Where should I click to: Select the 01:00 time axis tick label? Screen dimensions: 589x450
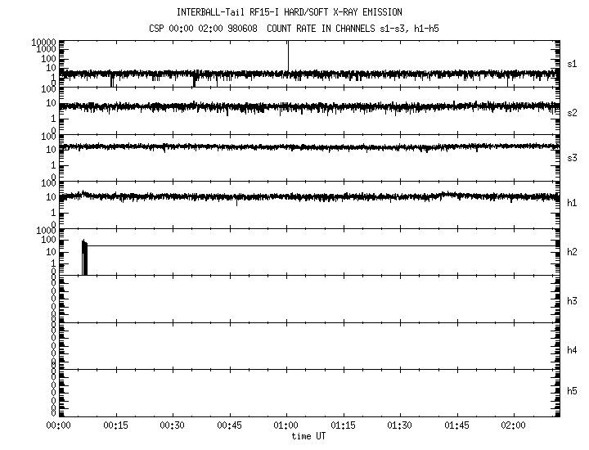pyautogui.click(x=286, y=426)
